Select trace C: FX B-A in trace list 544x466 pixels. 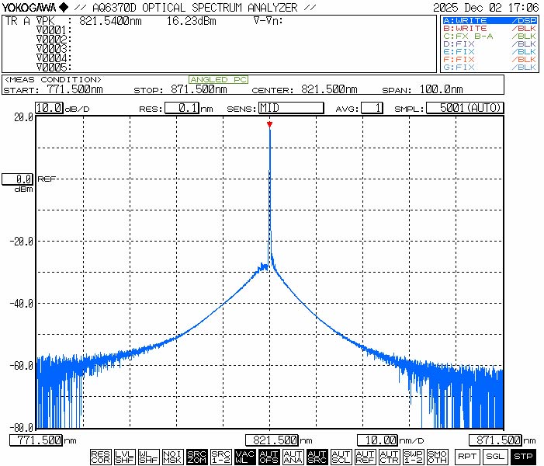[489, 37]
